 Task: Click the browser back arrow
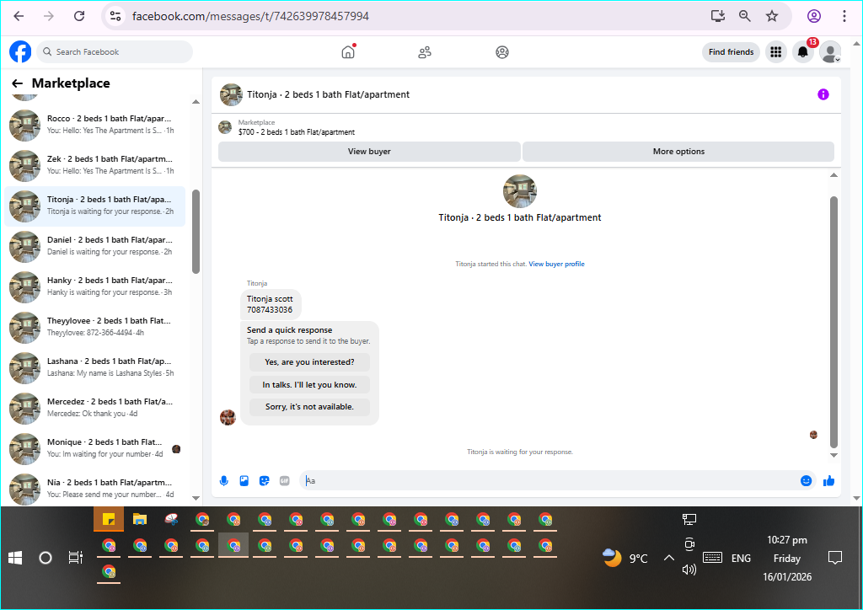click(19, 16)
